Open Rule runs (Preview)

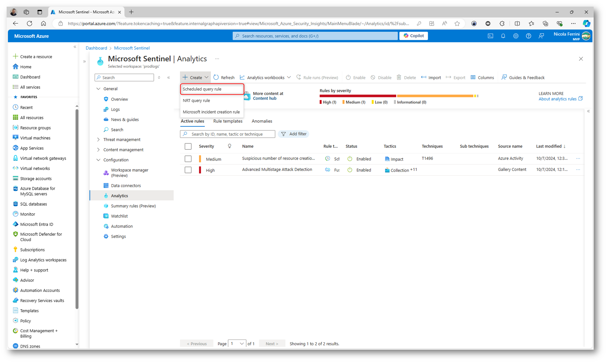click(317, 77)
